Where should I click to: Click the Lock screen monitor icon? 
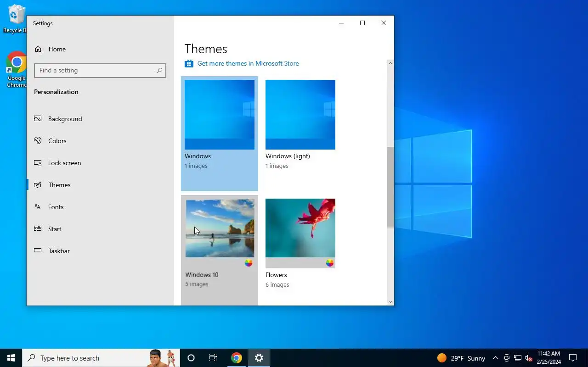(x=38, y=163)
